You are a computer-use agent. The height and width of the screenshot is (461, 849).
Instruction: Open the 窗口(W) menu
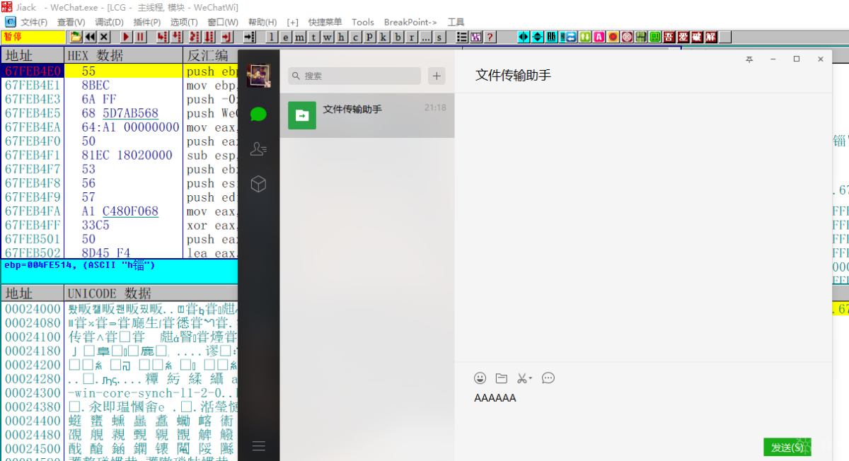tap(223, 22)
